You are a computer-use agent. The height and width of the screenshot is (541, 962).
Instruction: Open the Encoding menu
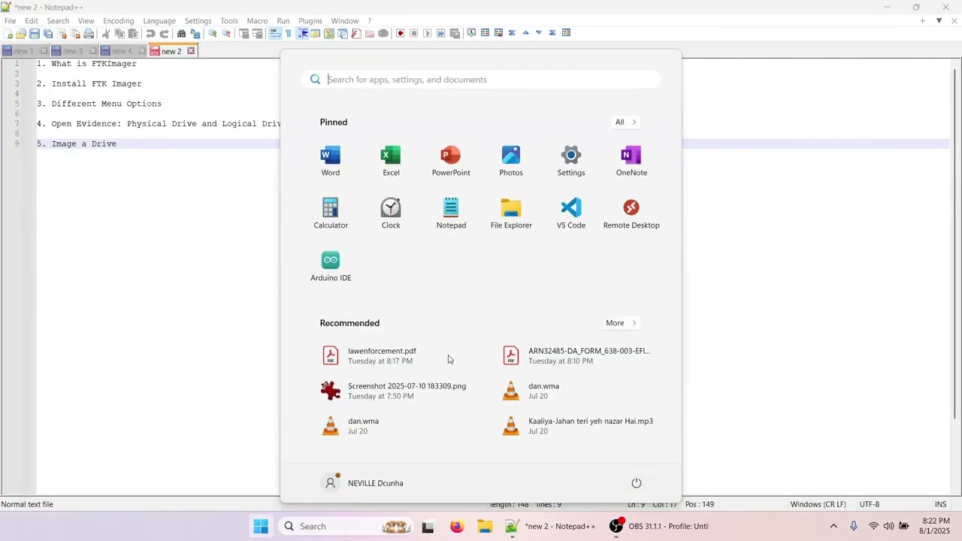click(x=118, y=21)
